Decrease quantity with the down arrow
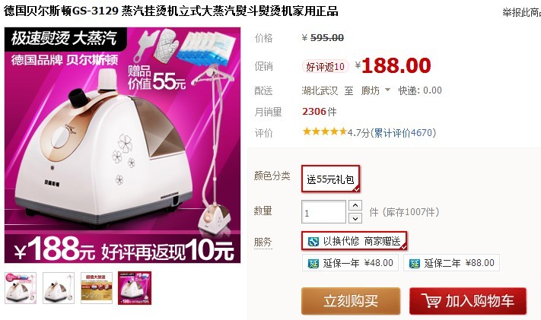The height and width of the screenshot is (320, 541). (355, 218)
